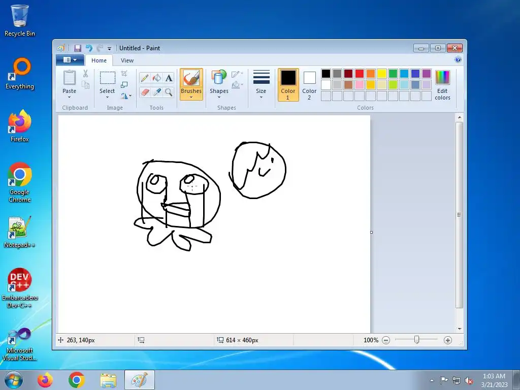This screenshot has height=390, width=520.
Task: Click the zoom out minus button
Action: [x=386, y=340]
